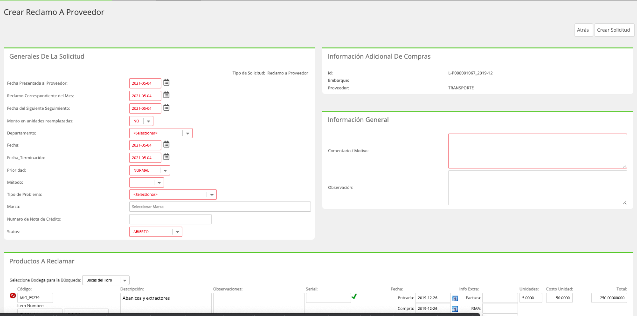Viewport: 637px width, 316px height.
Task: Focus the Marca selection field
Action: point(220,207)
